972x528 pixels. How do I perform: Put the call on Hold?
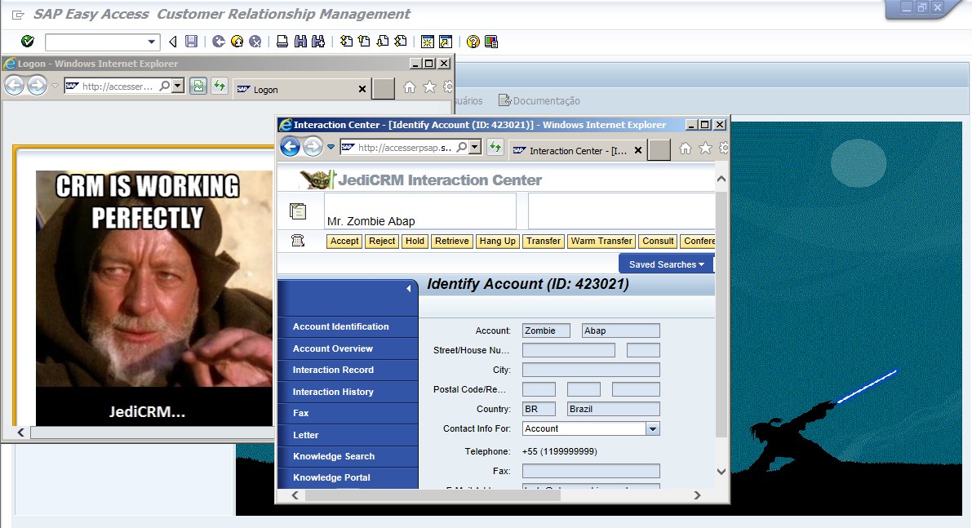coord(415,241)
